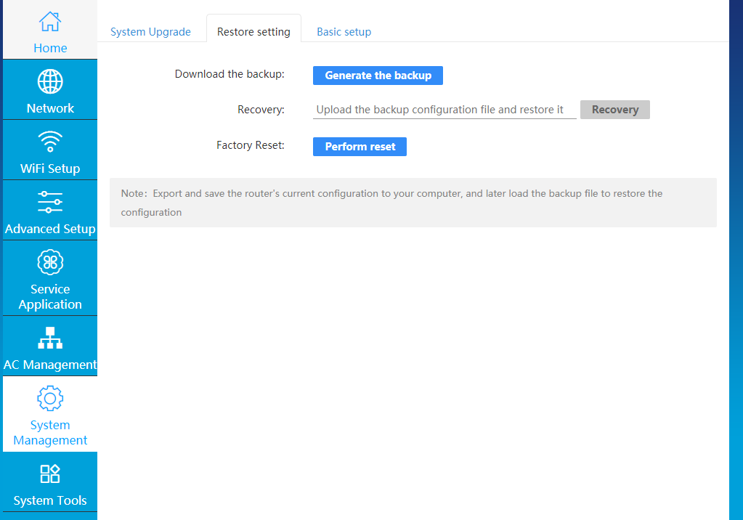Click the System Management gear icon
Screen dimensions: 743x520
coord(50,398)
